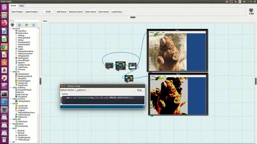This screenshot has height=144, width=257.
Task: Click the CiRA CORE logo icon above the 1.4.6 version label
Action: point(251,10)
